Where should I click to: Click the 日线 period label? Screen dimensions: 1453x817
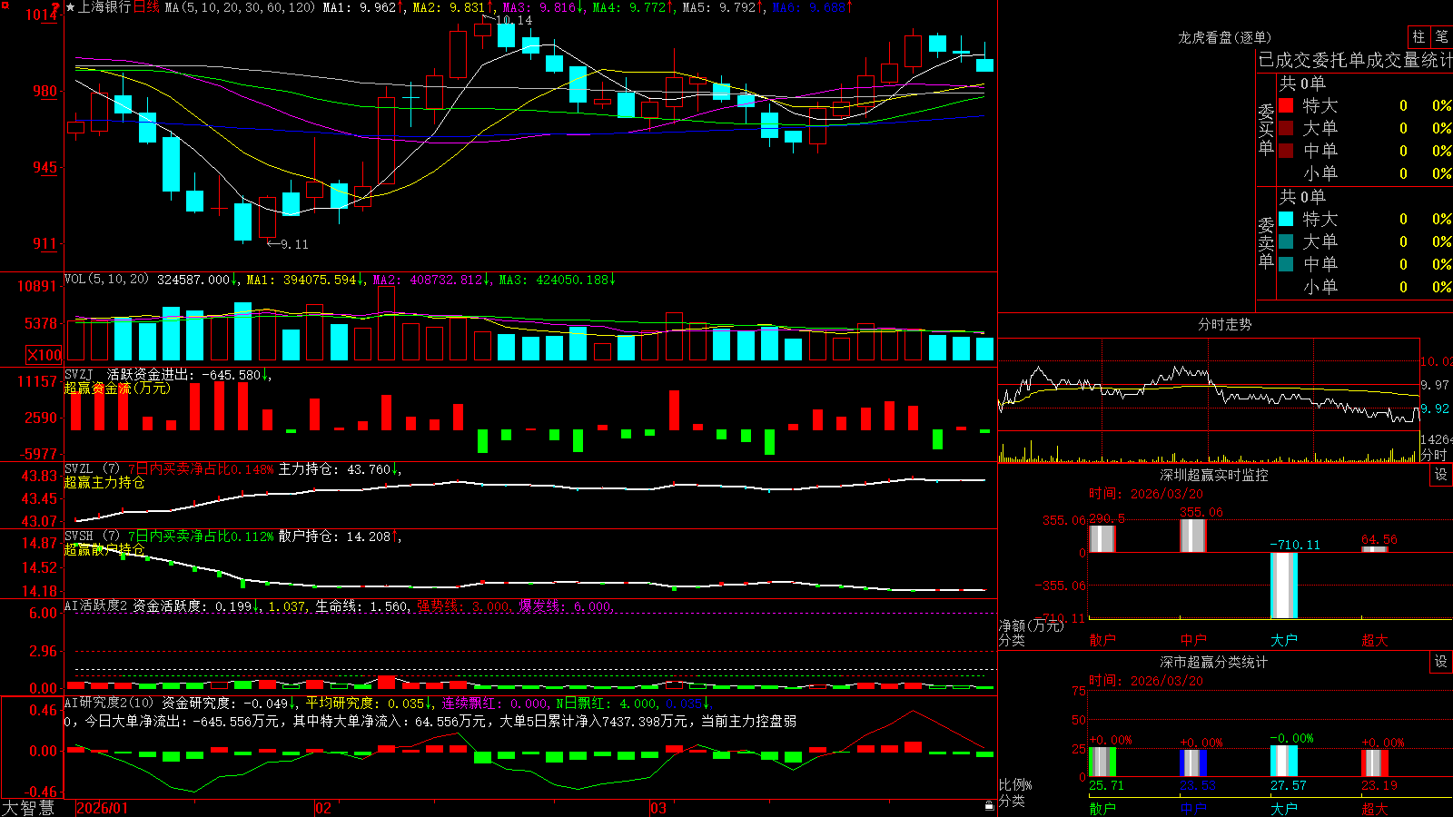tap(146, 7)
